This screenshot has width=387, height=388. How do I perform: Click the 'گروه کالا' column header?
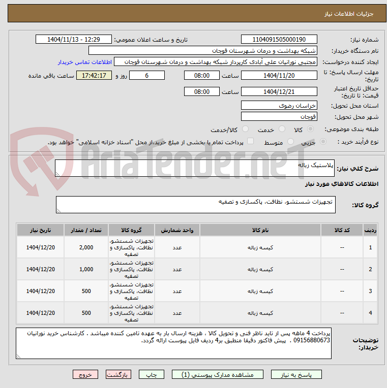tap(131, 230)
